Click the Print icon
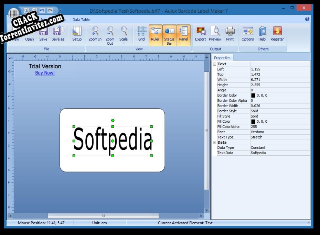 (x=230, y=34)
